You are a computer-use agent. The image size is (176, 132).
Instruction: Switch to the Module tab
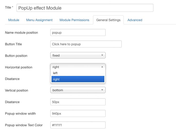tap(14, 20)
